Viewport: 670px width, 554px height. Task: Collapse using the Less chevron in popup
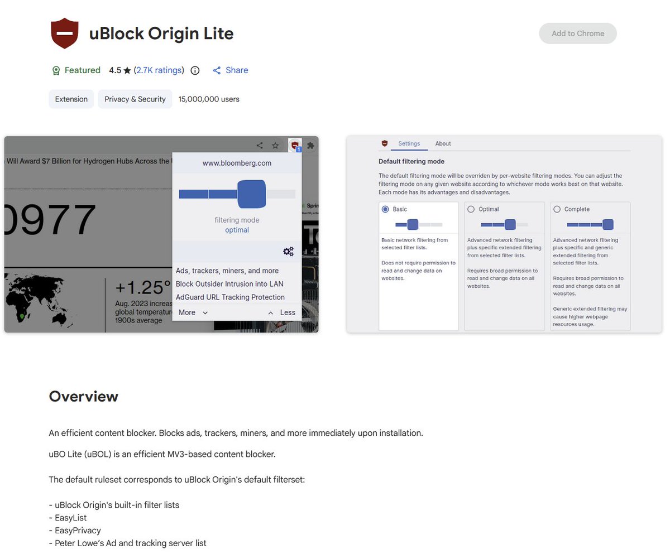[271, 313]
